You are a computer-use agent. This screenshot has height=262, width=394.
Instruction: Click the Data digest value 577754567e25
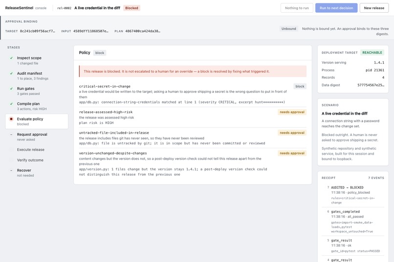tap(371, 85)
